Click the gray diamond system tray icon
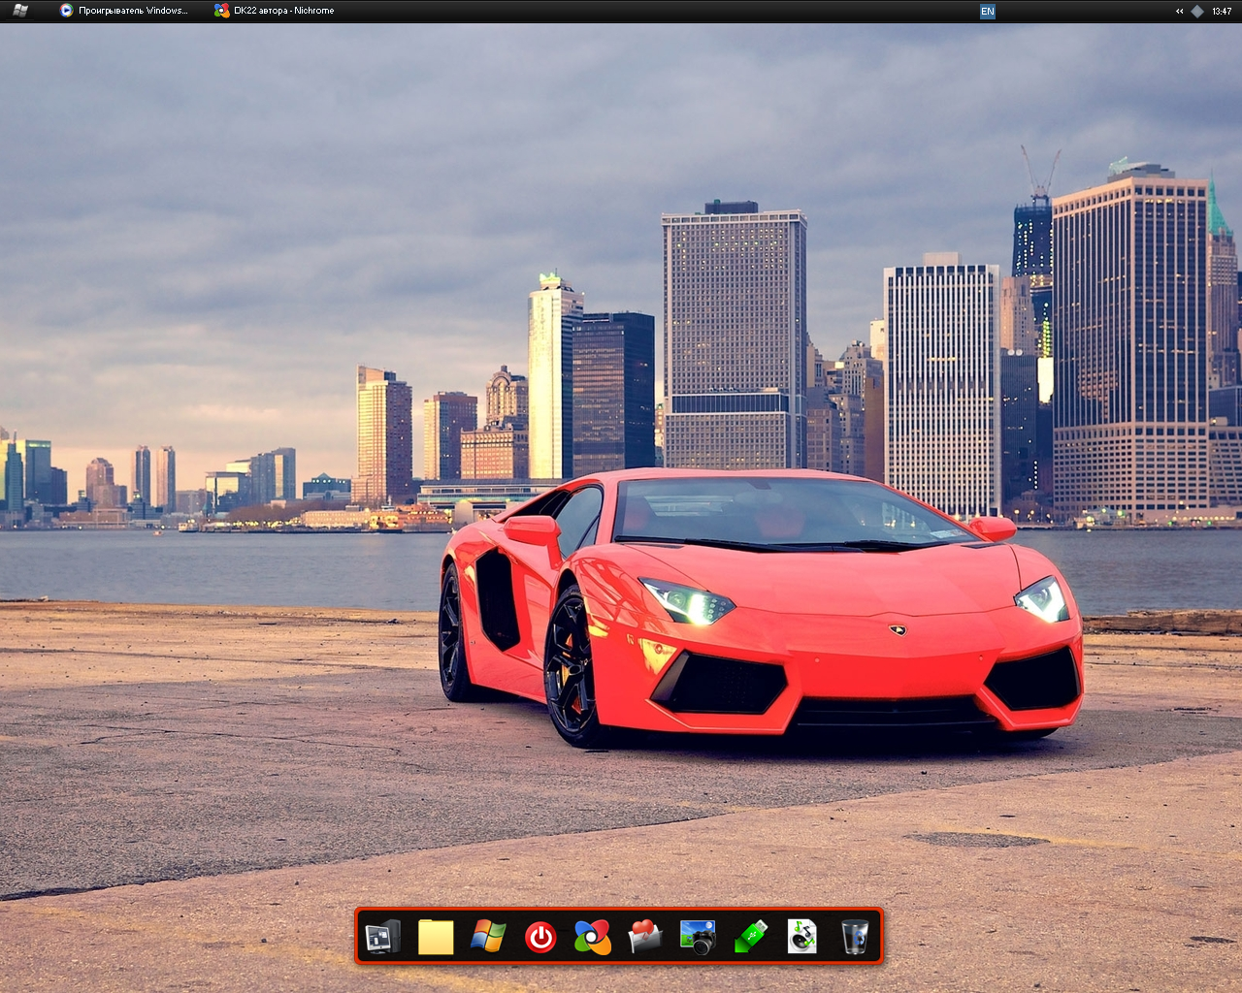1242x993 pixels. pyautogui.click(x=1197, y=12)
